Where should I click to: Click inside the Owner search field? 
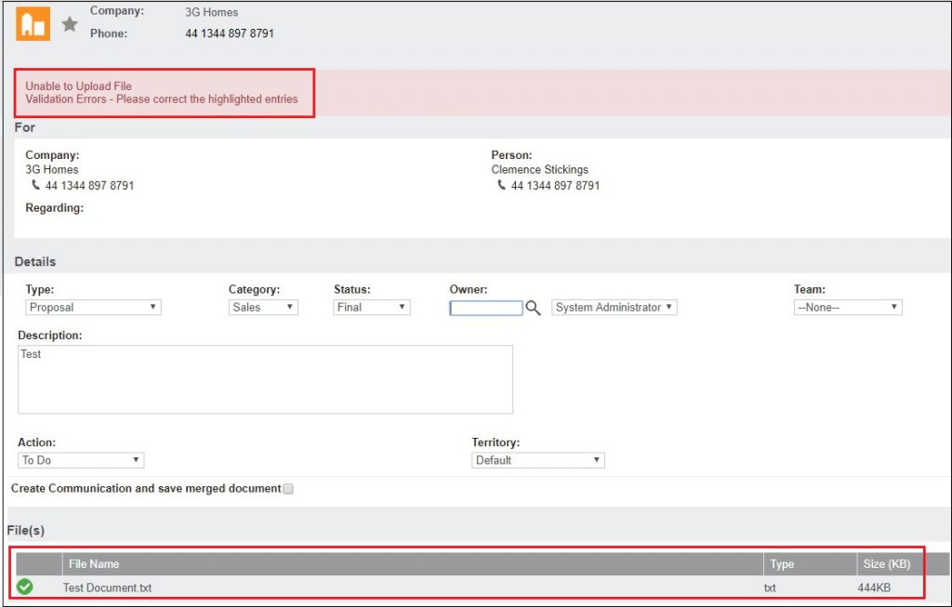pos(485,307)
